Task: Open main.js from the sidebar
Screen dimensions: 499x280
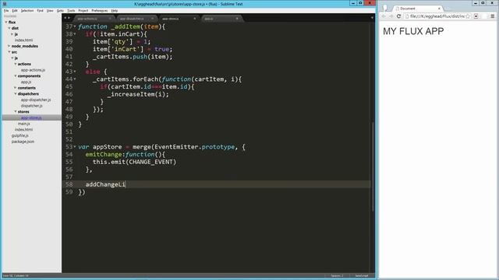Action: pyautogui.click(x=24, y=124)
